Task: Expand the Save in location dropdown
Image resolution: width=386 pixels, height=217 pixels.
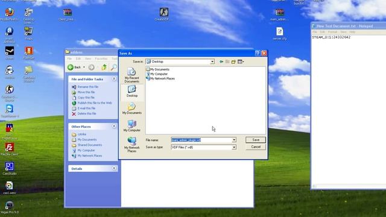Action: [212, 61]
